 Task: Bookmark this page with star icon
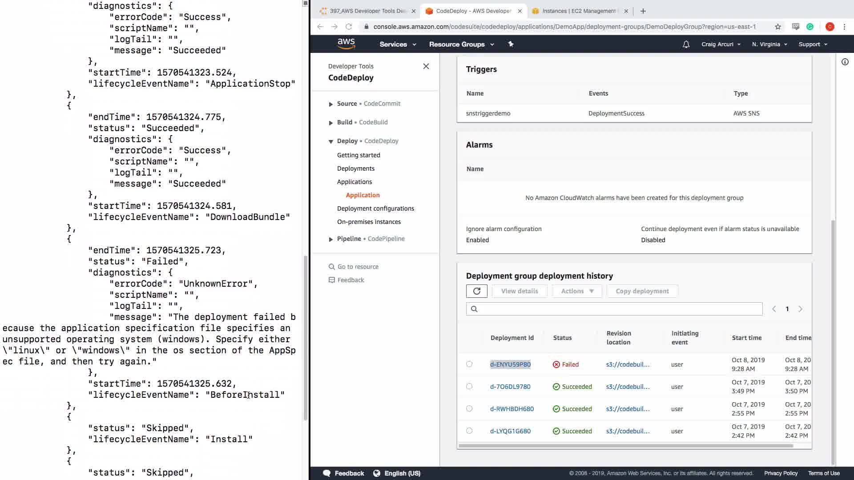(x=777, y=27)
